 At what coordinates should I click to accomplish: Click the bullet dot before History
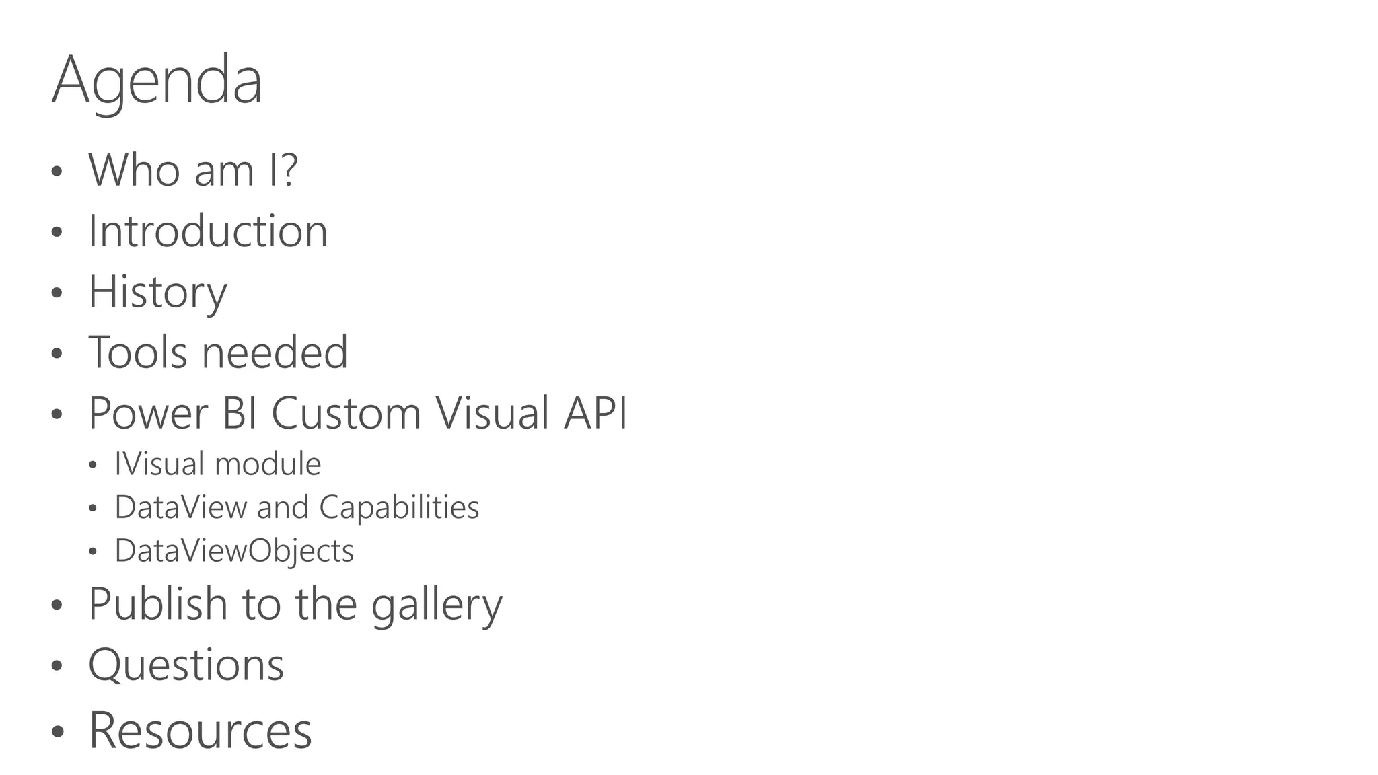57,293
